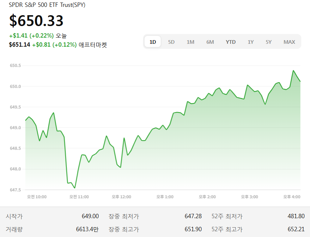The width and height of the screenshot is (310, 237).
Task: Click today's change +$1.41 (+0.22%)
Action: point(32,35)
